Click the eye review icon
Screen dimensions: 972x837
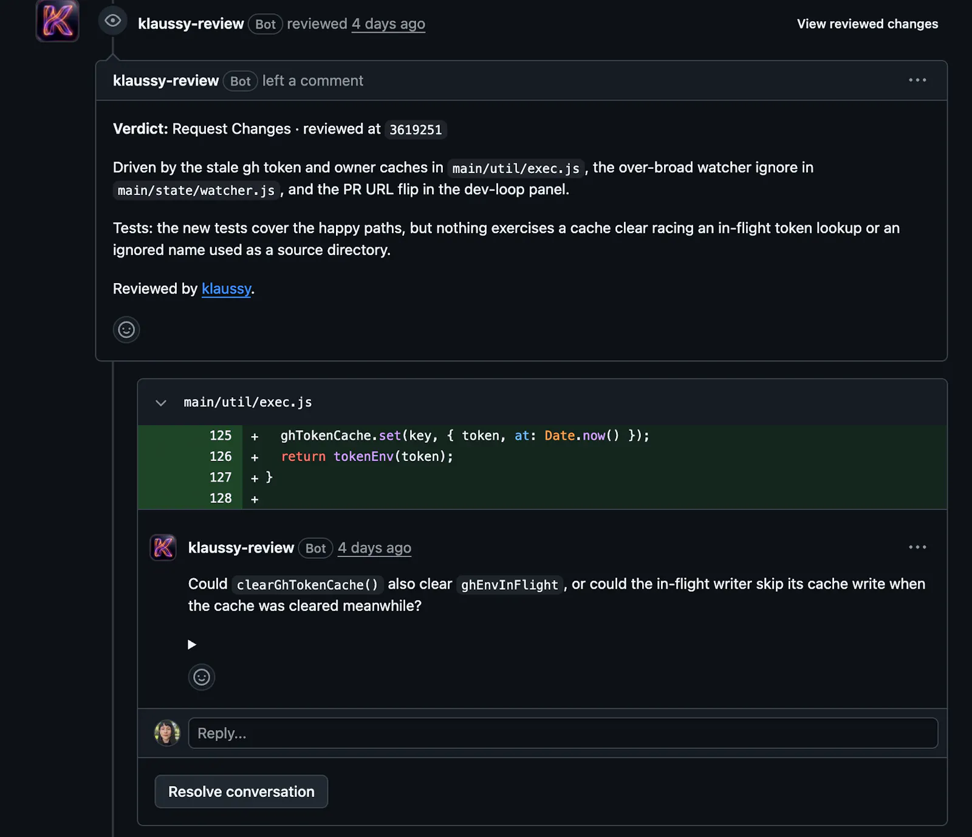click(112, 21)
